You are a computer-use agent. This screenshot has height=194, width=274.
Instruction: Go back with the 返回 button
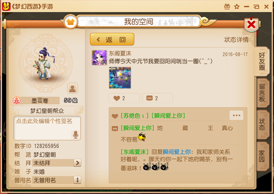[112, 40]
